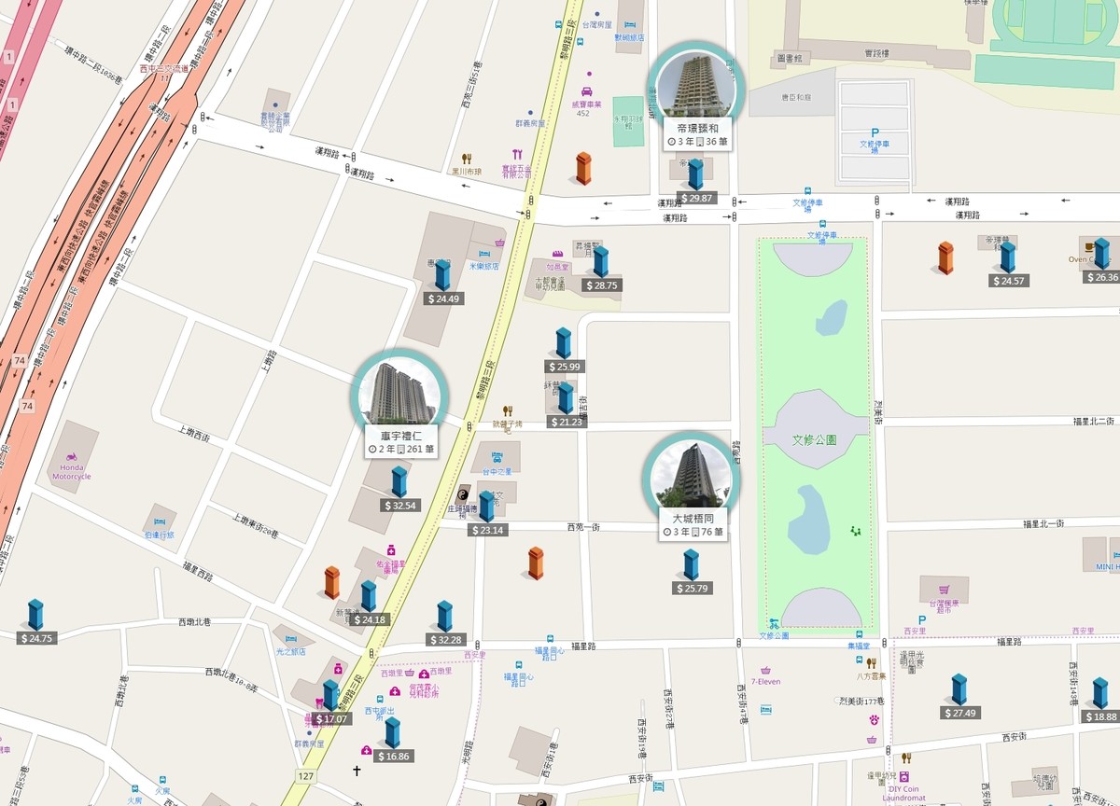Click the blue tower marker priced $25.99
The image size is (1120, 806).
(564, 343)
